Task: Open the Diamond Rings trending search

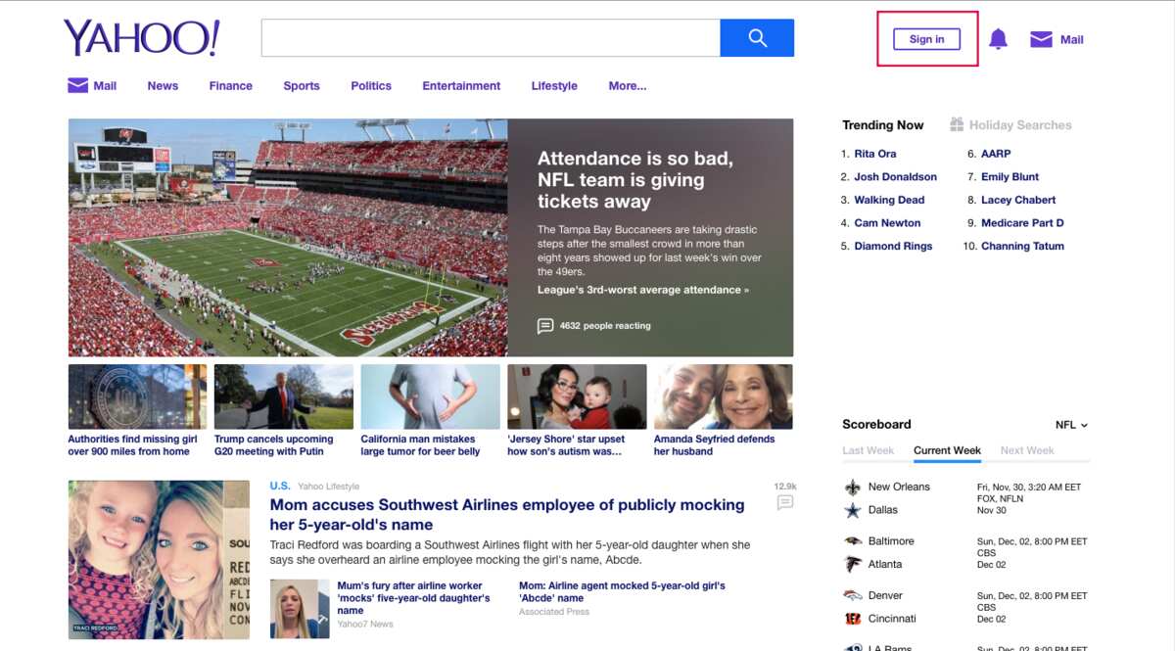Action: click(893, 247)
